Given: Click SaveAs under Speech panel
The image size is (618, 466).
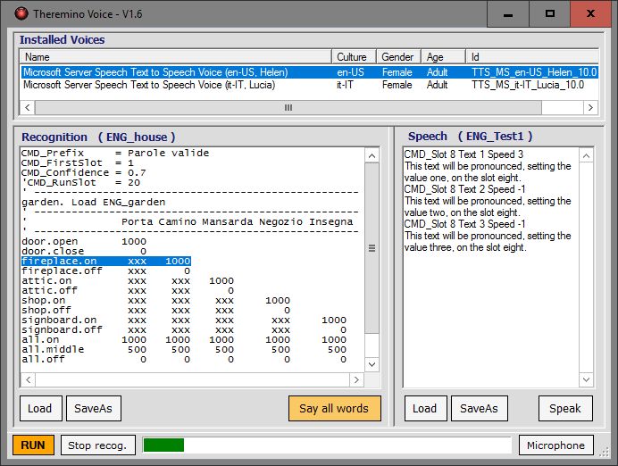Looking at the screenshot, I should pyautogui.click(x=478, y=408).
